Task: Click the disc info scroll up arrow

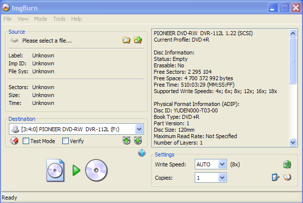Action: (293, 34)
